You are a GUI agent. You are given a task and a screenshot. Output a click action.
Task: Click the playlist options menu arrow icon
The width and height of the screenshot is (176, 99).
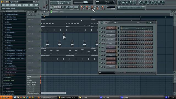[28, 12]
